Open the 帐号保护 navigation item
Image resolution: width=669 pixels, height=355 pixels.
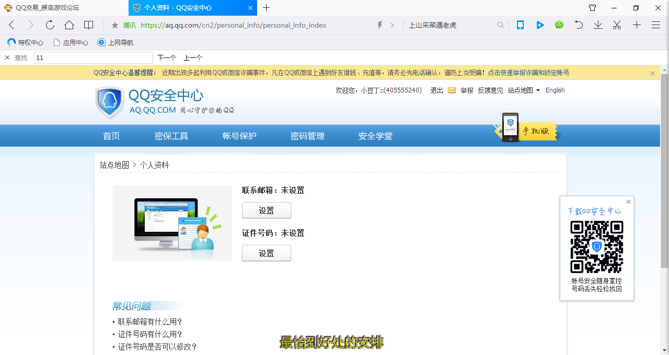239,136
